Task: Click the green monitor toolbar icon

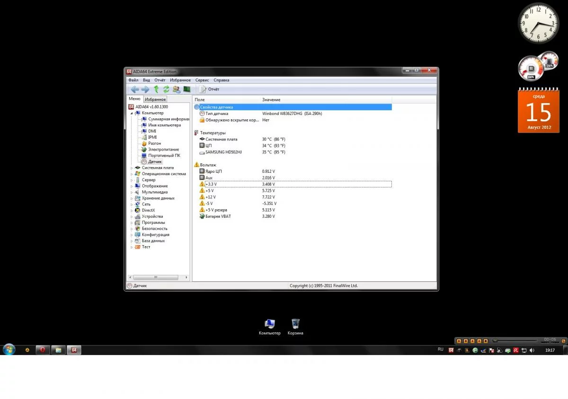Action: click(x=186, y=89)
